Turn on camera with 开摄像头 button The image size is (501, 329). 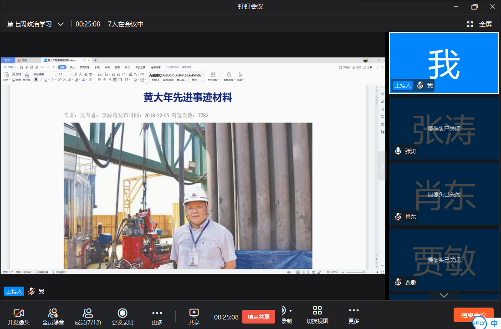click(19, 315)
